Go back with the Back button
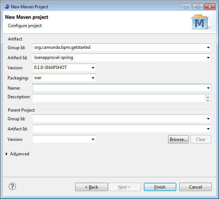This screenshot has width=219, height=199. coord(91,187)
